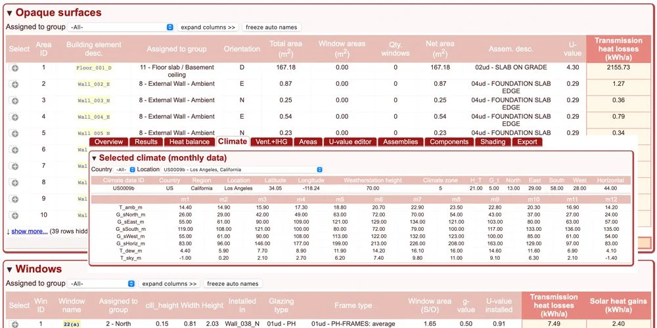The width and height of the screenshot is (657, 328).
Task: Click the G_sSouth_m row label
Action: coord(131,229)
